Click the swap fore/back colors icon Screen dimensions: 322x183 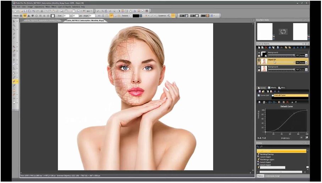pos(283,32)
